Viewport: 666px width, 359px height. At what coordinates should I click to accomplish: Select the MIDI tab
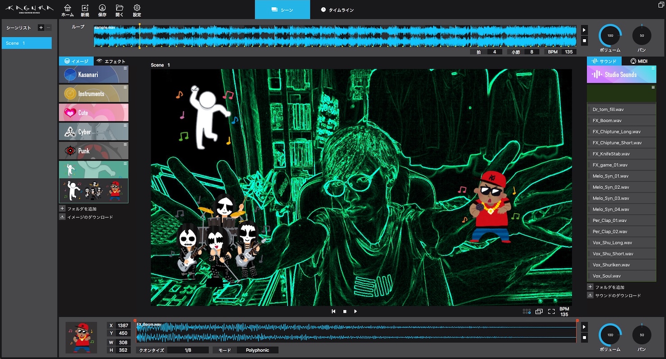point(639,61)
